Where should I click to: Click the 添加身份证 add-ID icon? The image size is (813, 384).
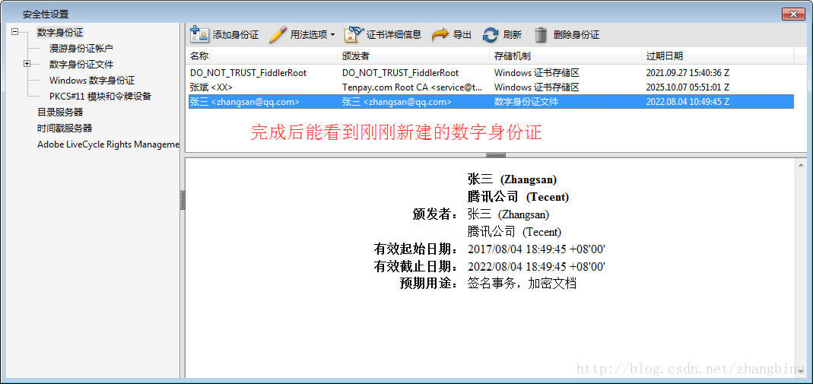pos(199,35)
